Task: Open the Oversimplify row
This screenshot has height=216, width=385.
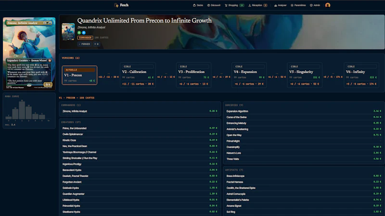Action: click(304, 147)
